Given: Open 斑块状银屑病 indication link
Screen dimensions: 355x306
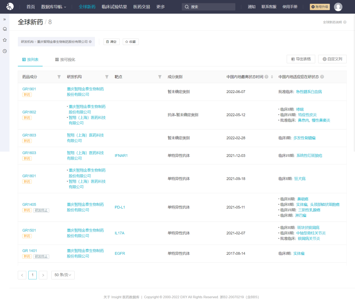Looking at the screenshot, I should [308, 227].
